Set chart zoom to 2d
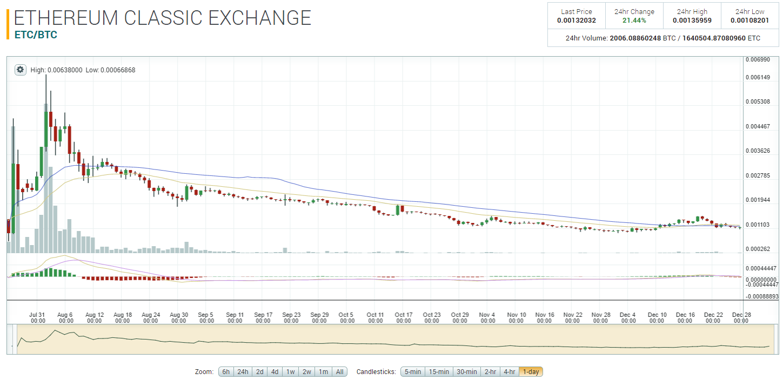This screenshot has height=380, width=783. [x=260, y=372]
